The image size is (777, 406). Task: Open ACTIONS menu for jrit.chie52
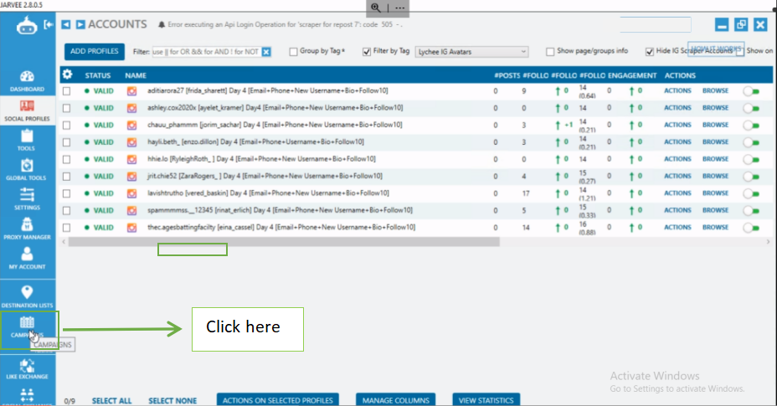coord(677,176)
